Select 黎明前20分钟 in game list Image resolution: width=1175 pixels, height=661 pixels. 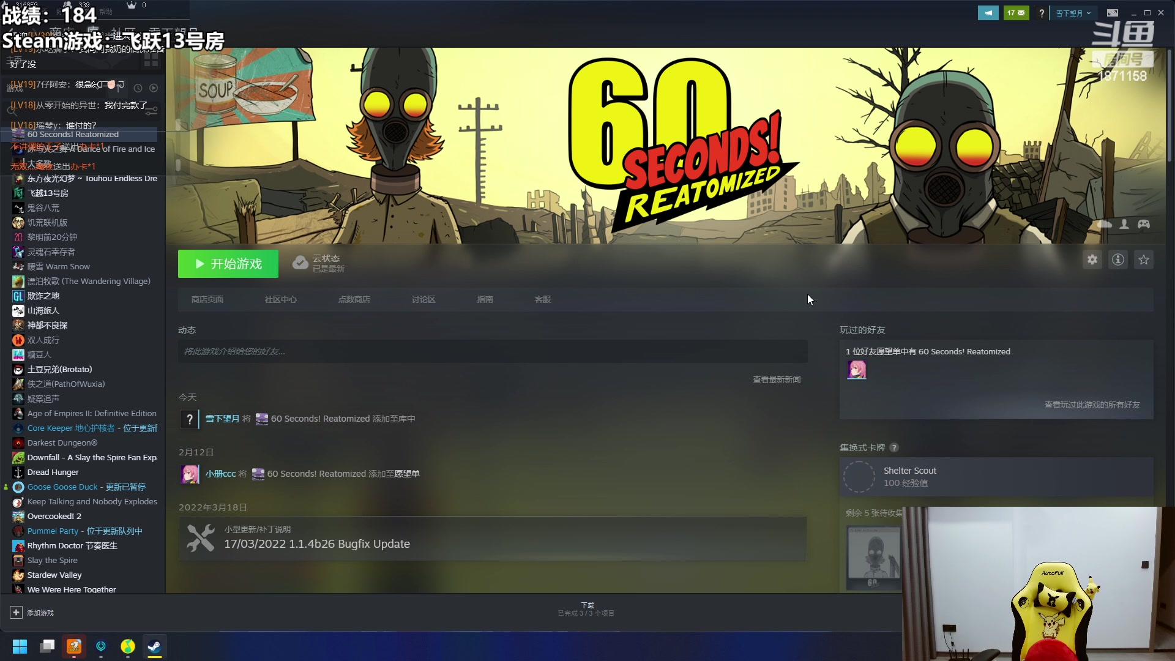click(52, 237)
